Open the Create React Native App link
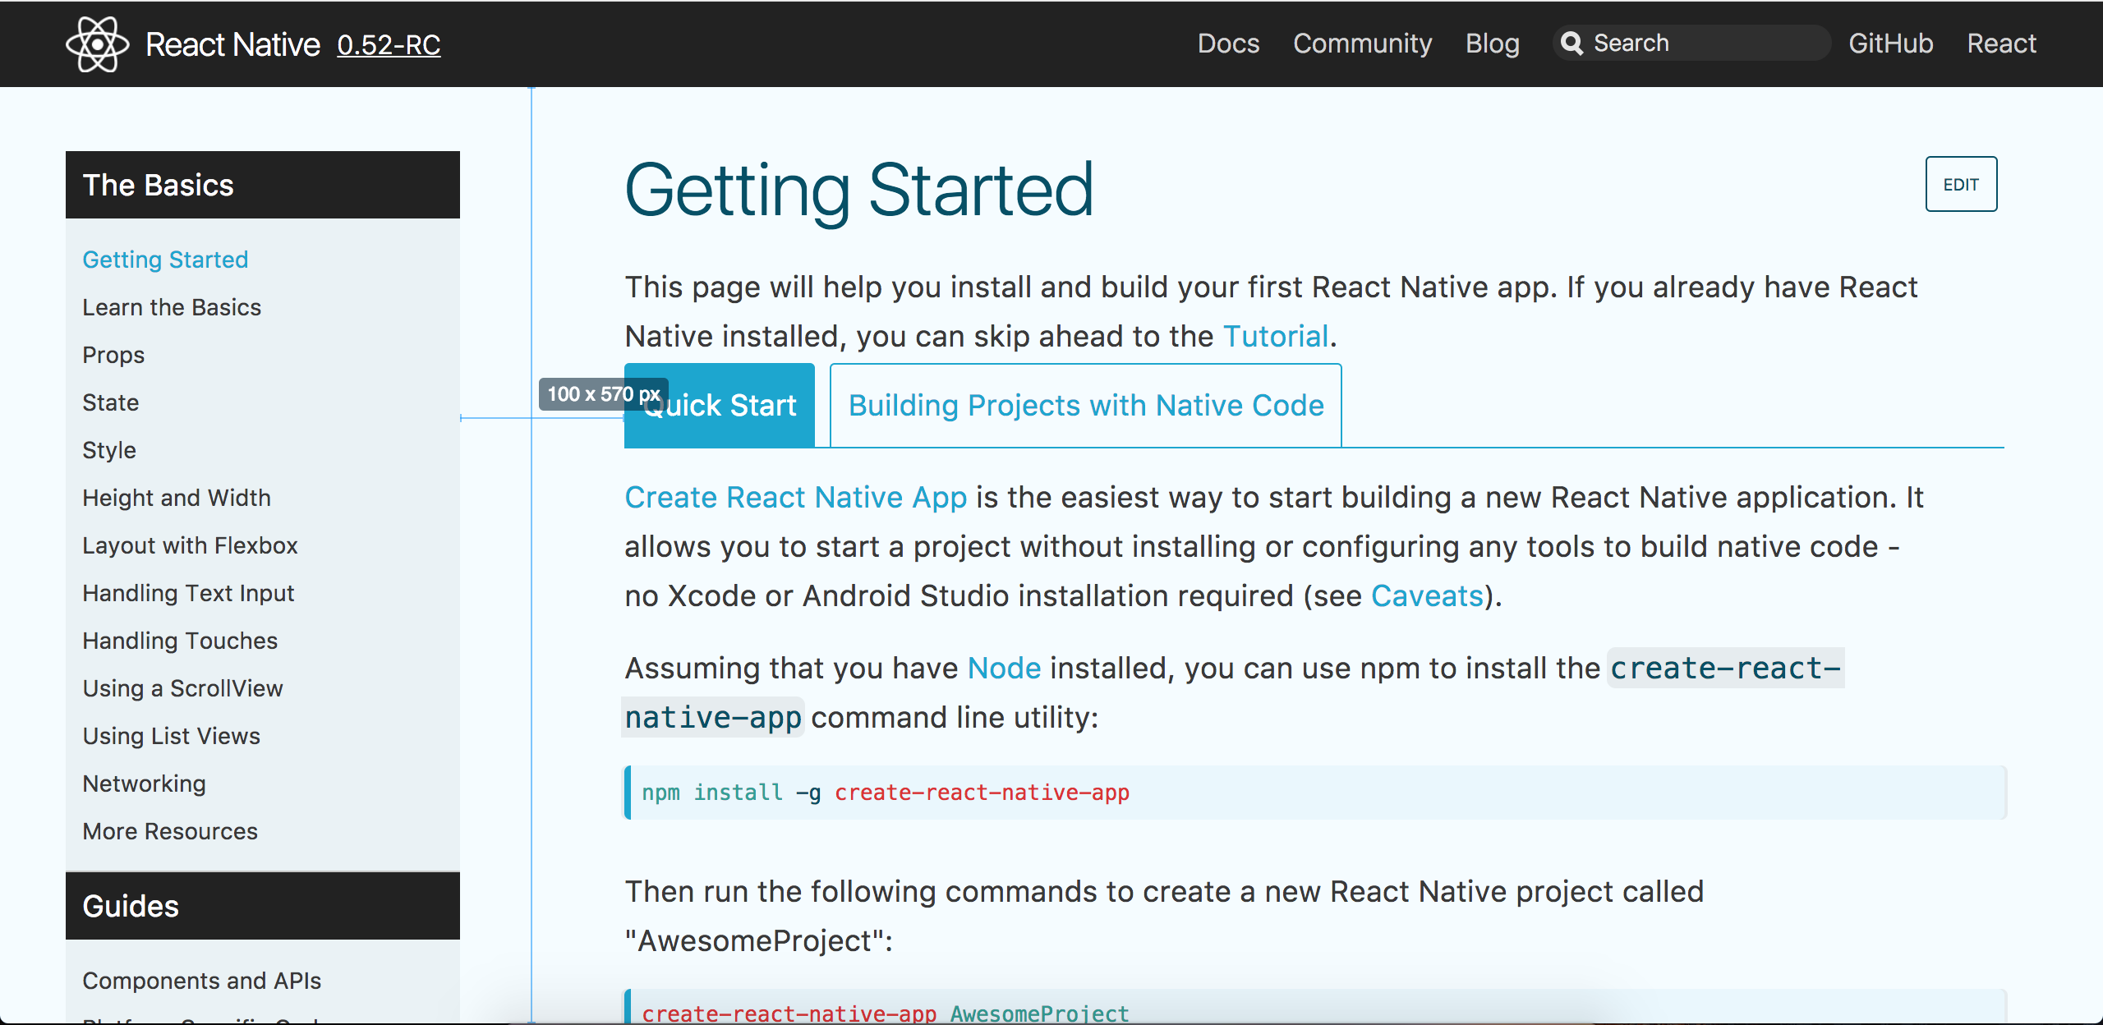 coord(795,498)
